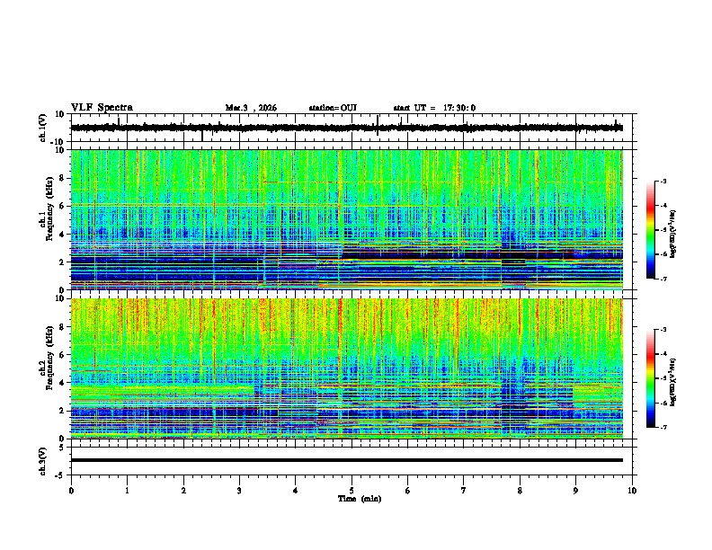
Task: Click the ch.2 colorbar log(PSD) label
Action: 672,382
